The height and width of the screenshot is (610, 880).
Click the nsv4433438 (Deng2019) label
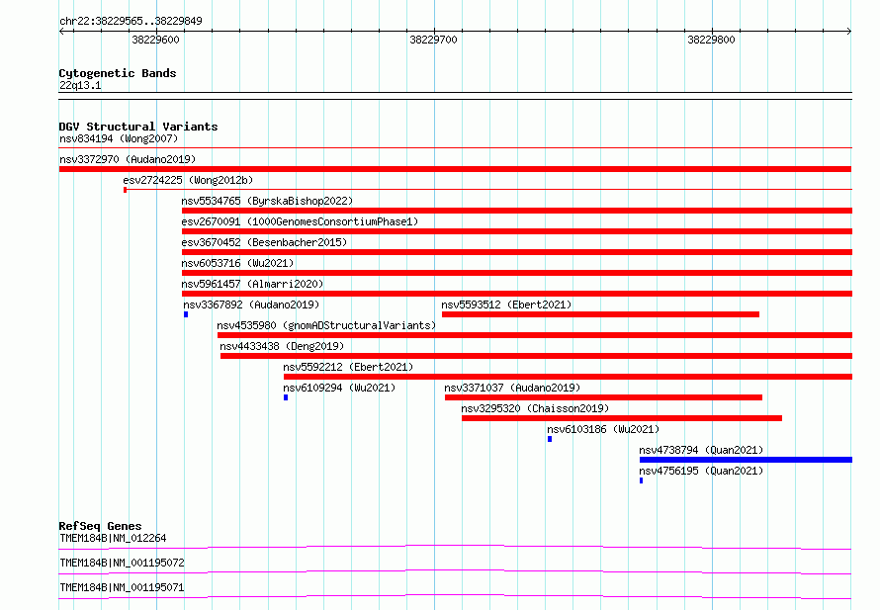pos(282,346)
